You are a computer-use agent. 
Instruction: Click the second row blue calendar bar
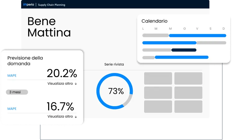point(169,43)
